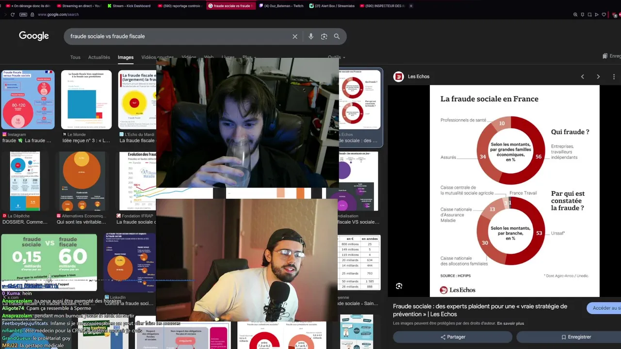Start voice search with the microphone icon
621x349 pixels.
(x=311, y=36)
